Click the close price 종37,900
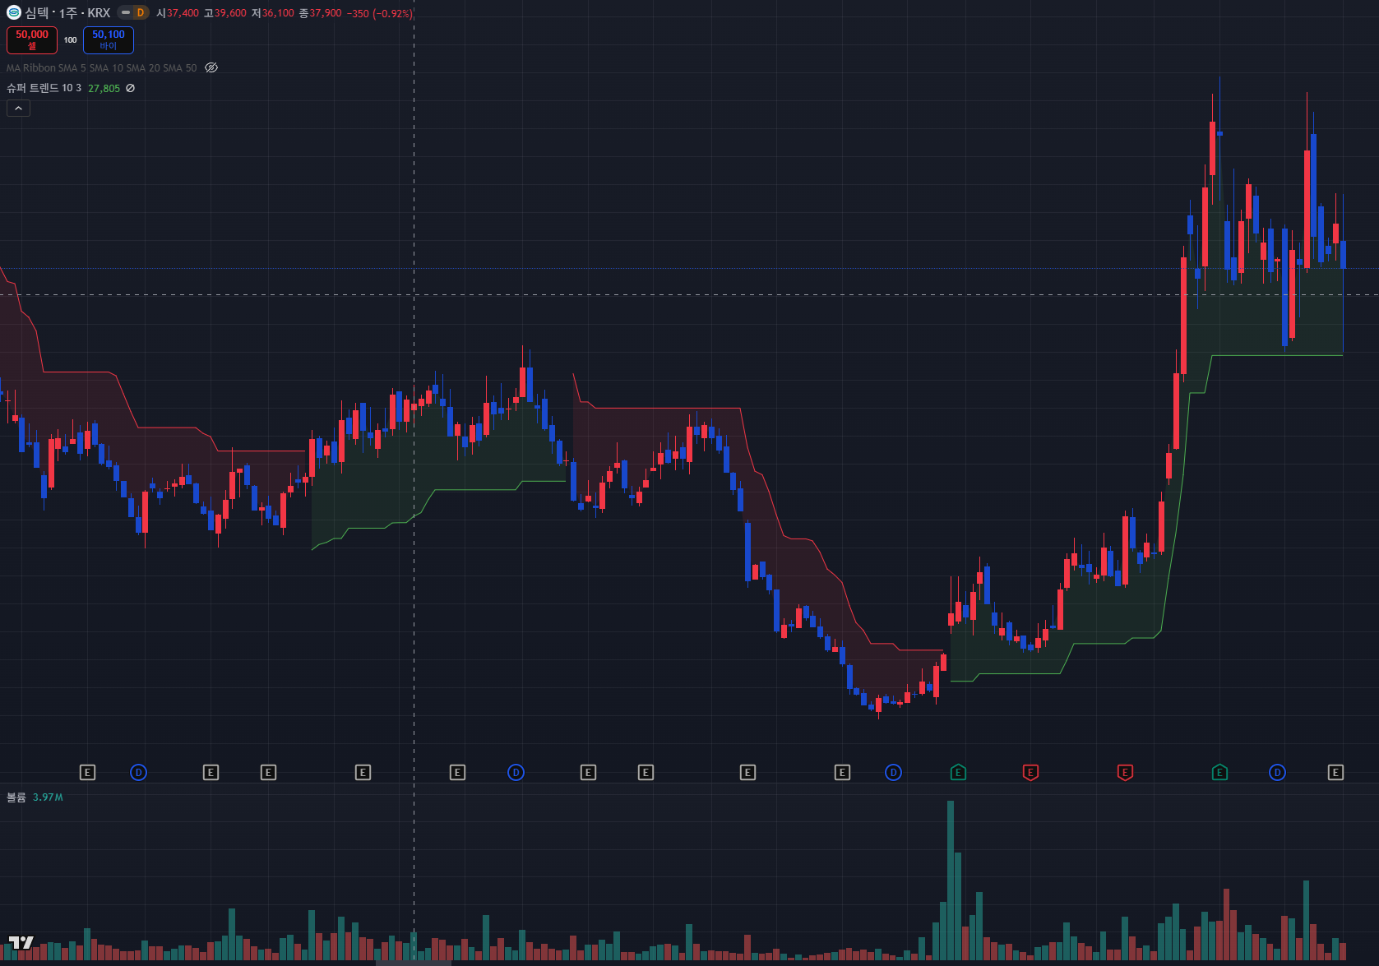This screenshot has height=966, width=1379. 321,13
